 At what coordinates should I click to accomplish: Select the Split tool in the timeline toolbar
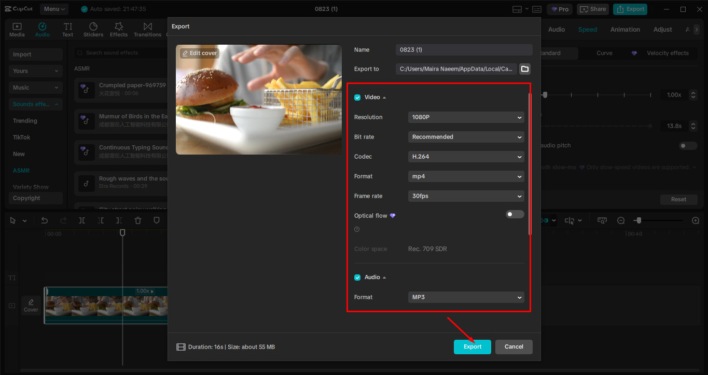tap(81, 220)
